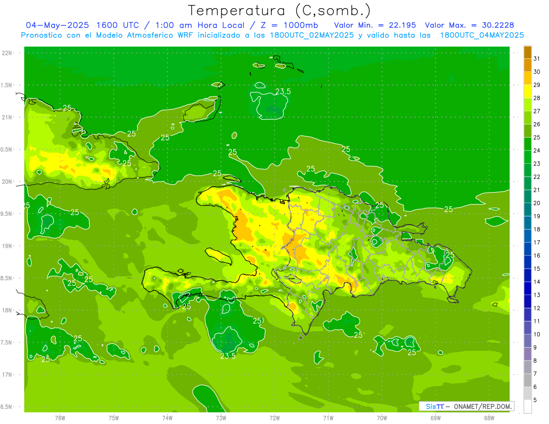Viewport: 549px width, 424px height.
Task: Click the colorbar label "11"
Action: click(x=537, y=321)
